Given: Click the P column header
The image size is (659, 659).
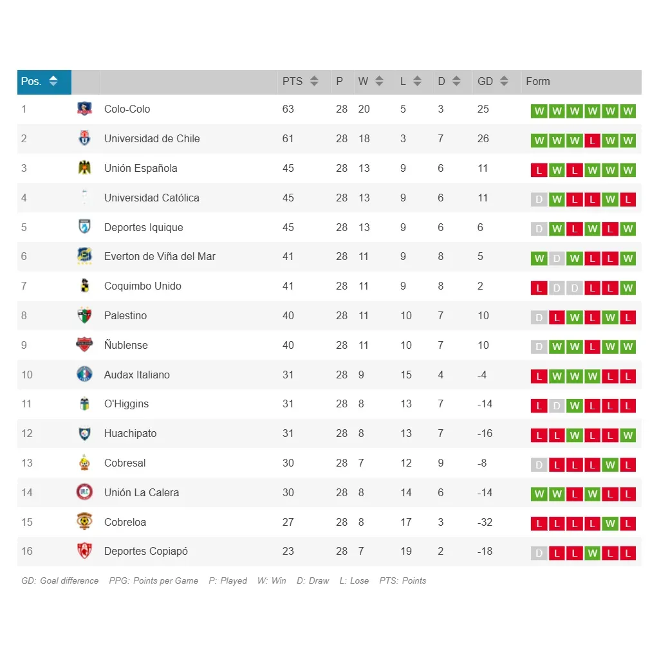Looking at the screenshot, I should [340, 82].
